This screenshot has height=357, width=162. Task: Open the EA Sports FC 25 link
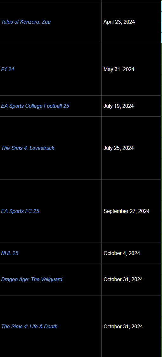tap(20, 211)
